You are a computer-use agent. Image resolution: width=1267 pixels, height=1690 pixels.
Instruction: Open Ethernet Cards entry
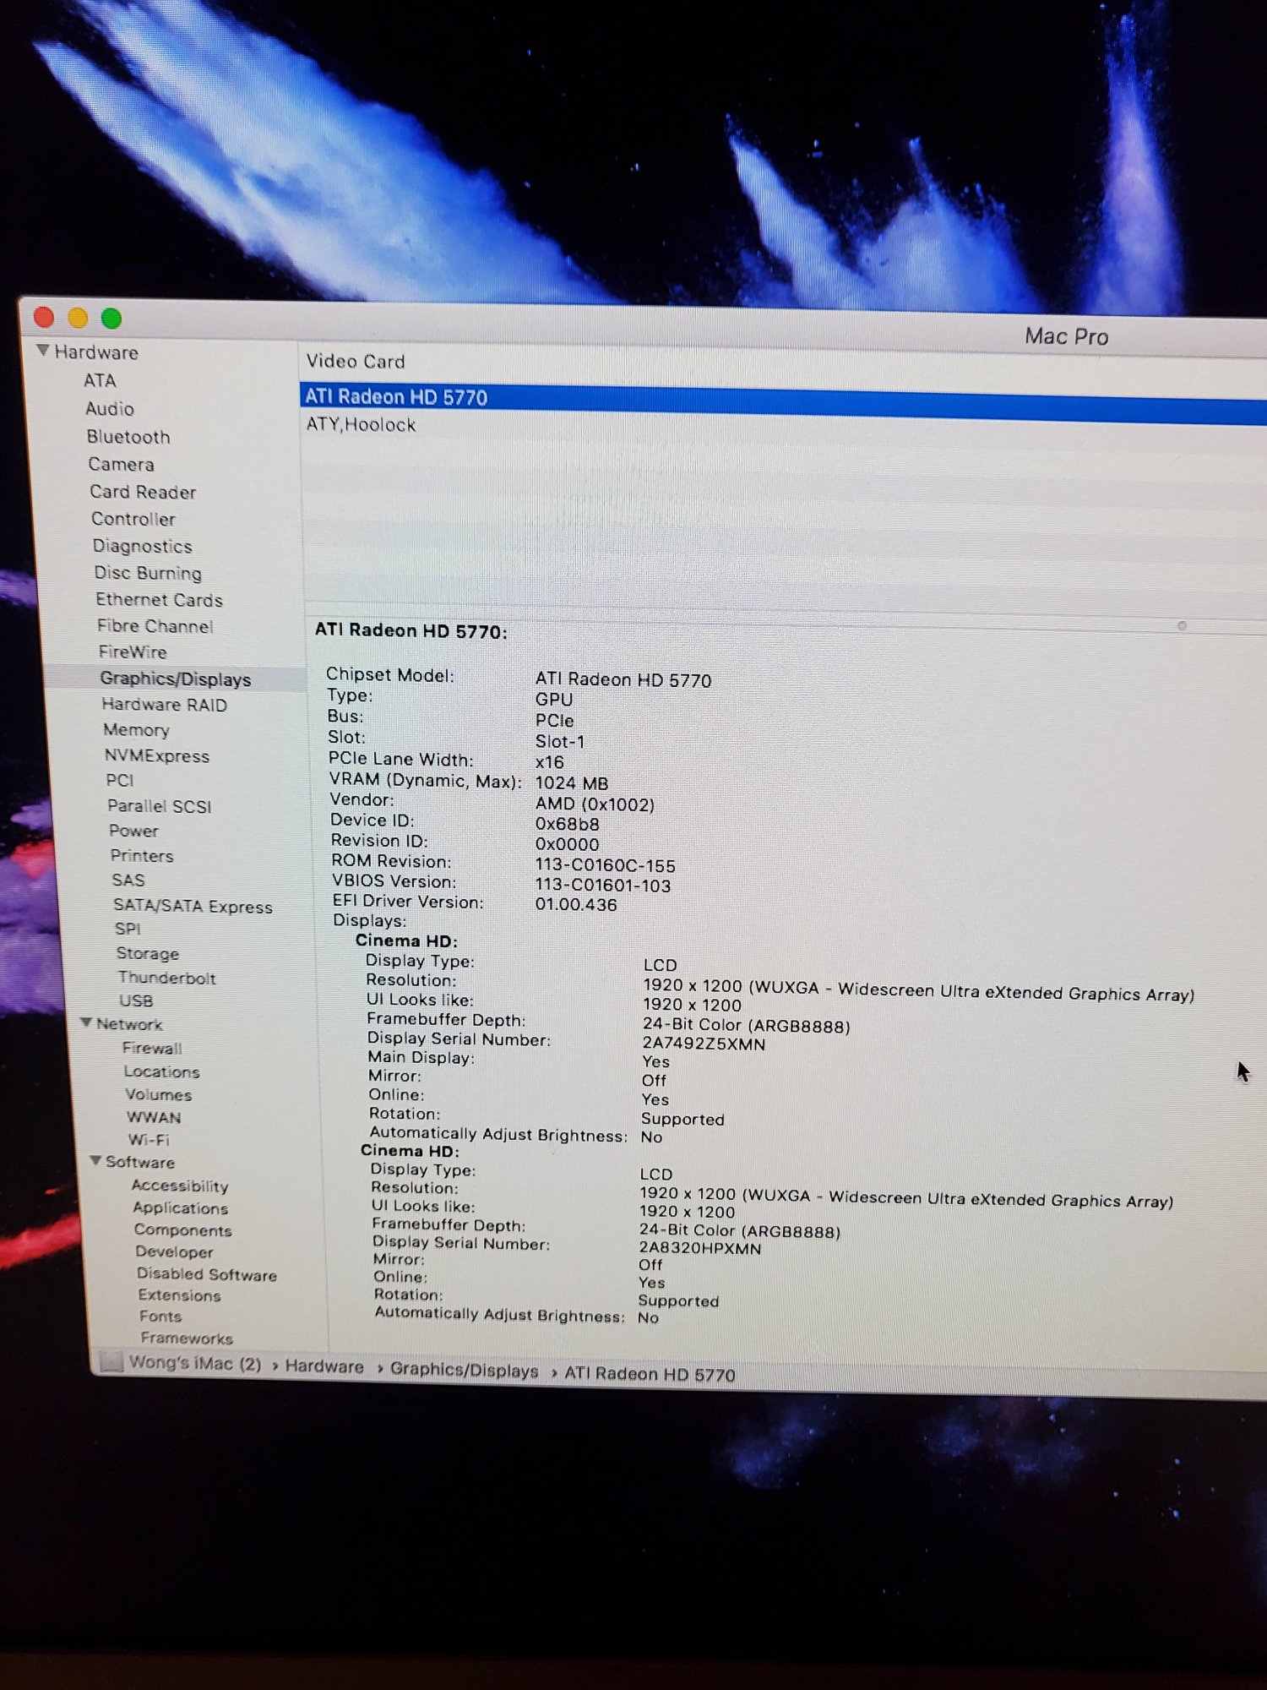click(x=160, y=600)
